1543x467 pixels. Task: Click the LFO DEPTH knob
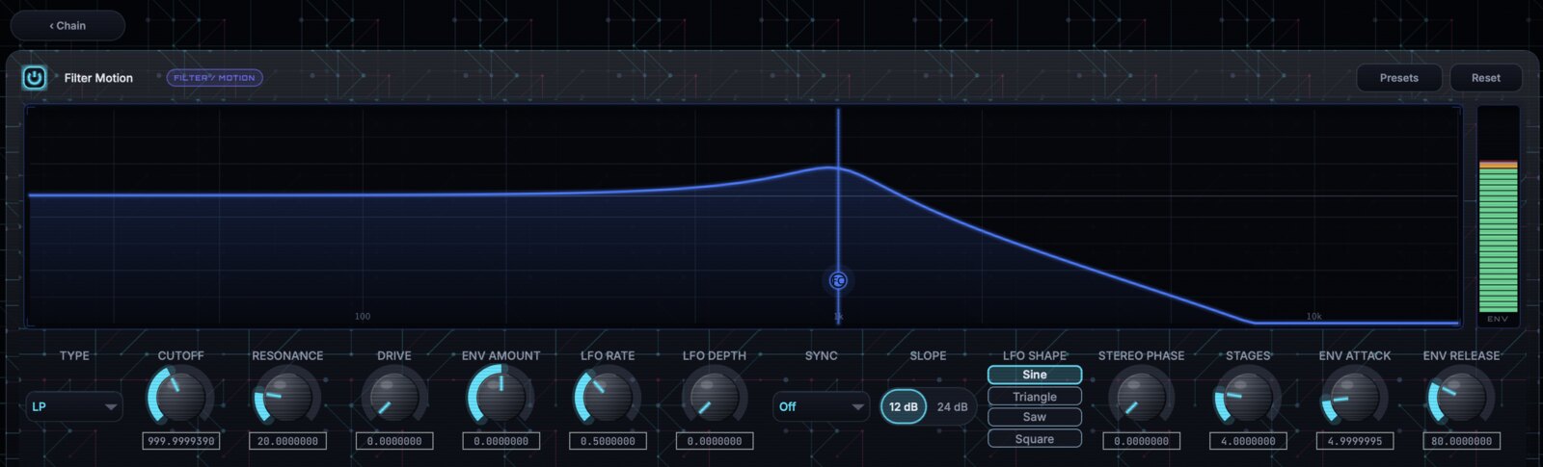point(715,397)
